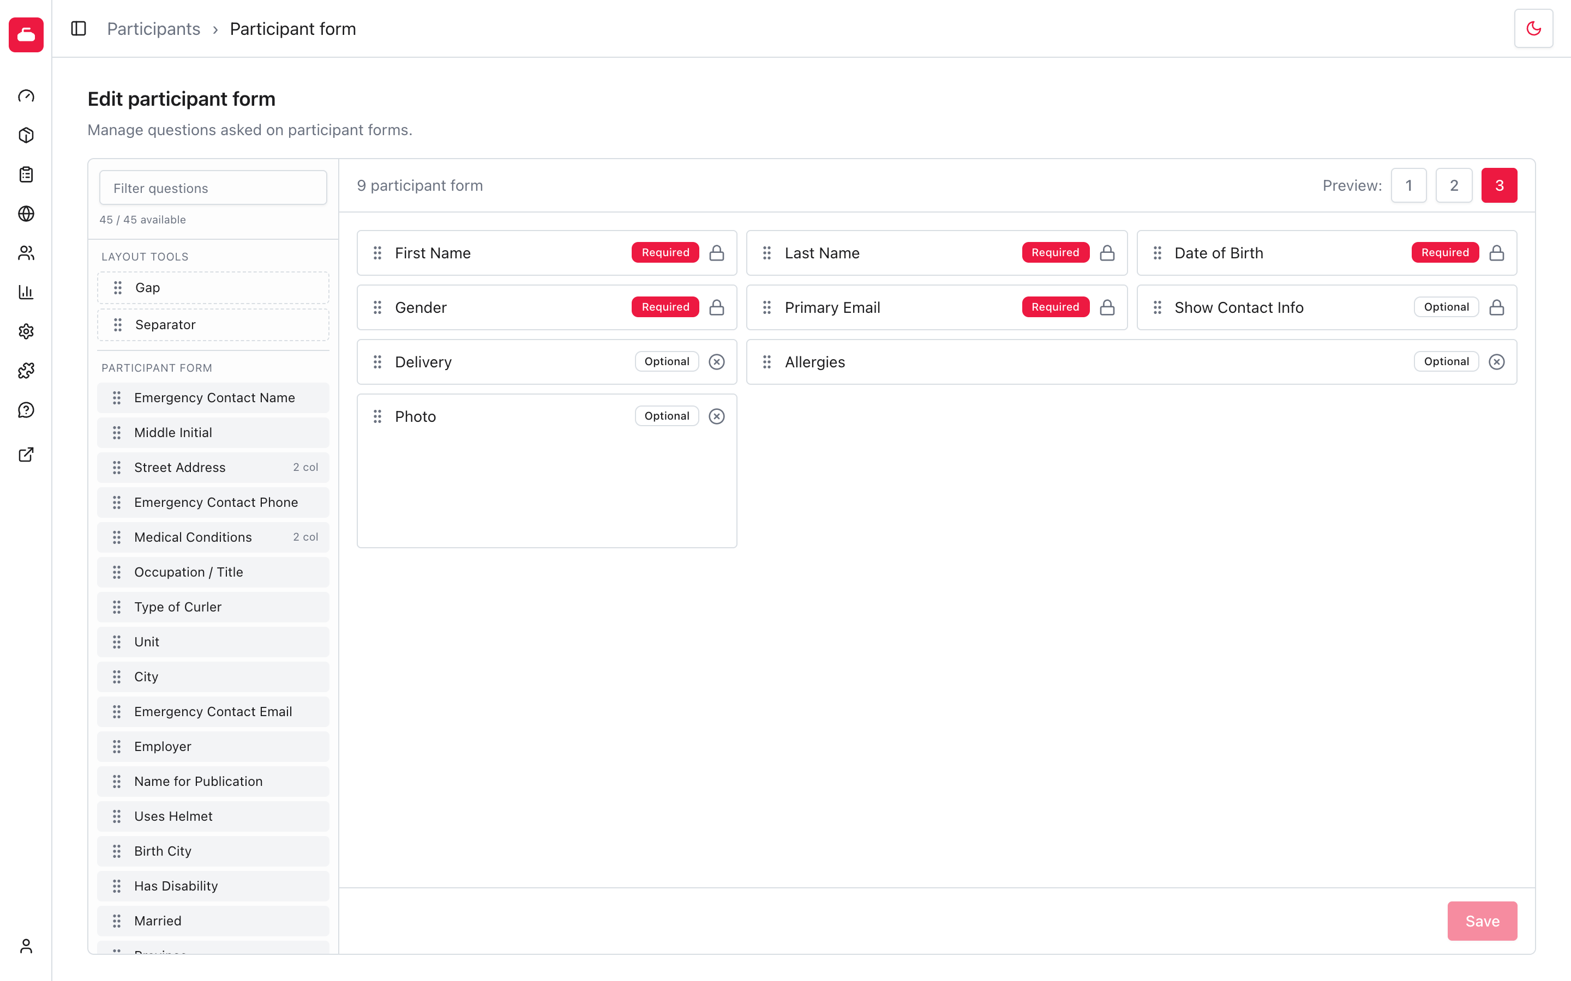Open the dashboard gauge icon in sidebar
Viewport: 1571px width, 981px height.
tap(26, 96)
